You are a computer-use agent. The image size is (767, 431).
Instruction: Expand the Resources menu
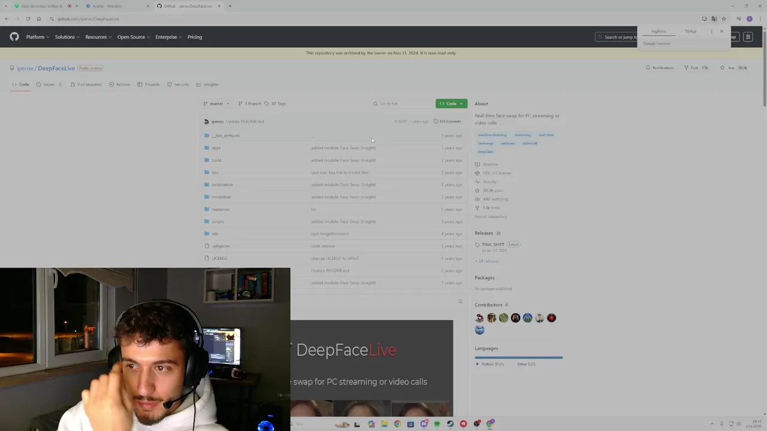click(x=98, y=37)
